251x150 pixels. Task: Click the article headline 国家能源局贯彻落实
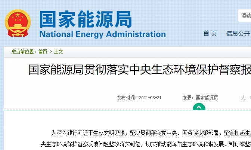tap(140, 70)
